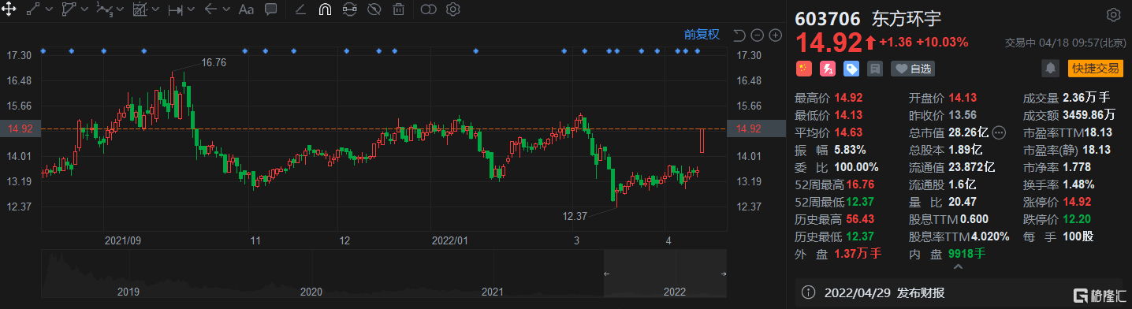
Task: Delete drawings with the trash can icon
Action: [399, 9]
